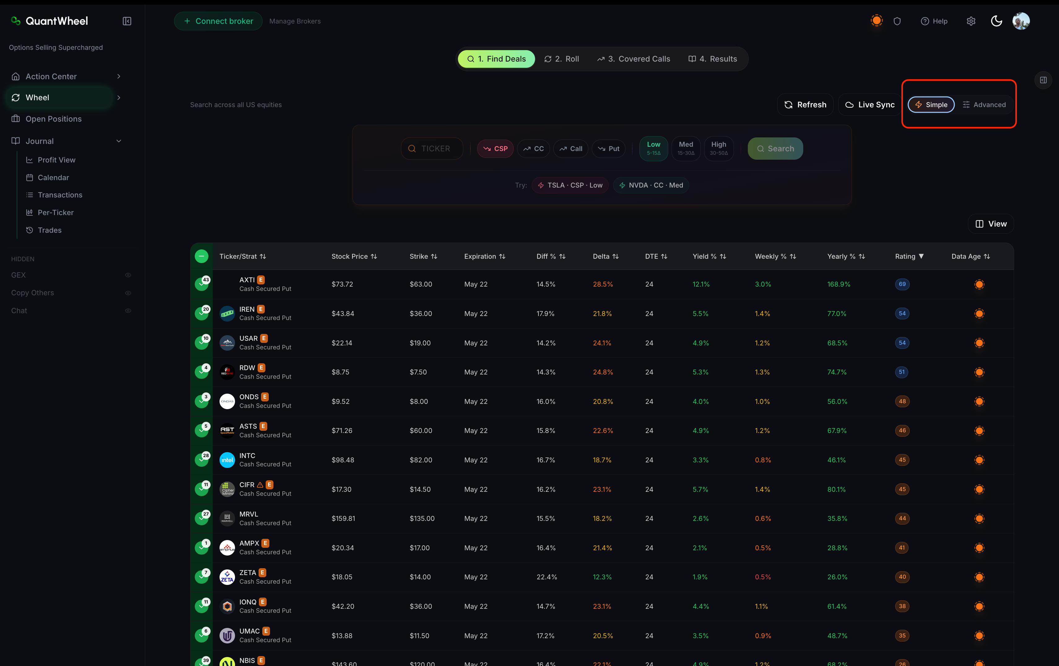Toggle the select-all rows checkbox
The width and height of the screenshot is (1059, 666).
[x=201, y=256]
